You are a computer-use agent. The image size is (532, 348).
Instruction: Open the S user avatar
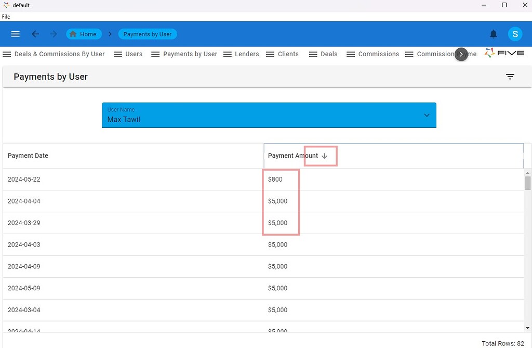click(515, 34)
